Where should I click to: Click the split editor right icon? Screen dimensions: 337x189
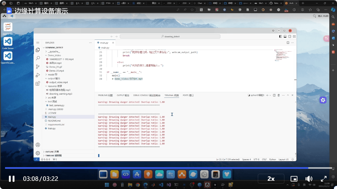click(x=288, y=43)
